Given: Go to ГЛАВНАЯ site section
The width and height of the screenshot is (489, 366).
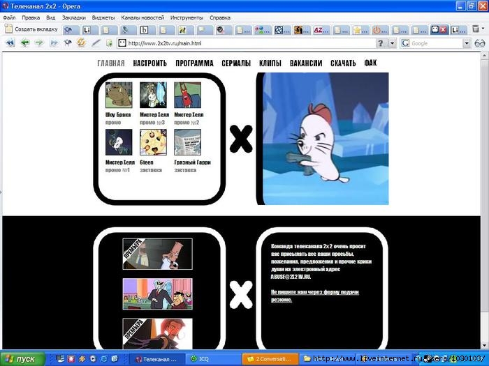Looking at the screenshot, I should (111, 63).
